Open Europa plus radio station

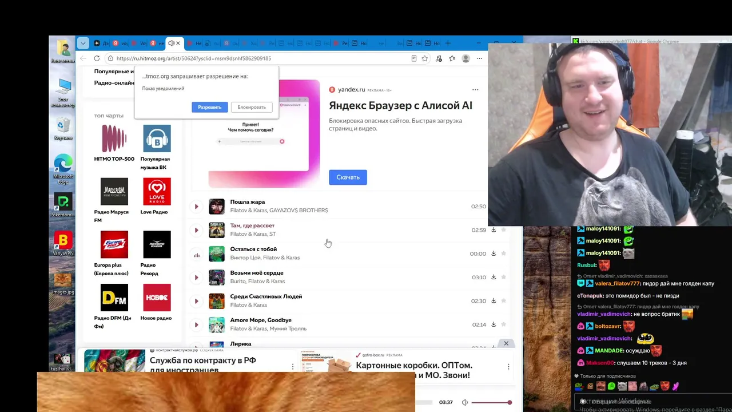click(114, 253)
